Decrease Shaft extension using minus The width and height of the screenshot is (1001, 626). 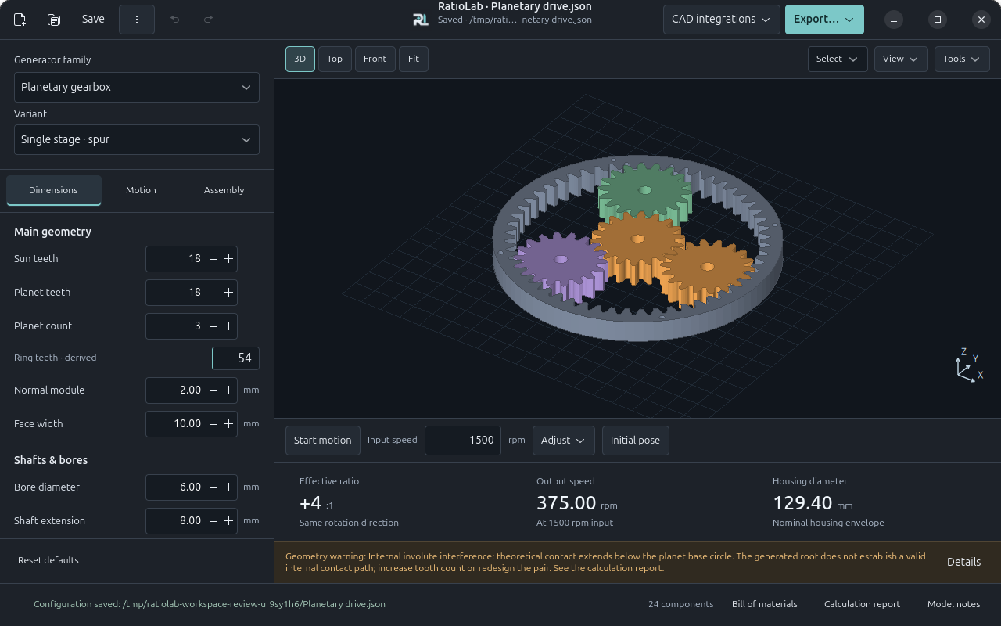pyautogui.click(x=213, y=521)
